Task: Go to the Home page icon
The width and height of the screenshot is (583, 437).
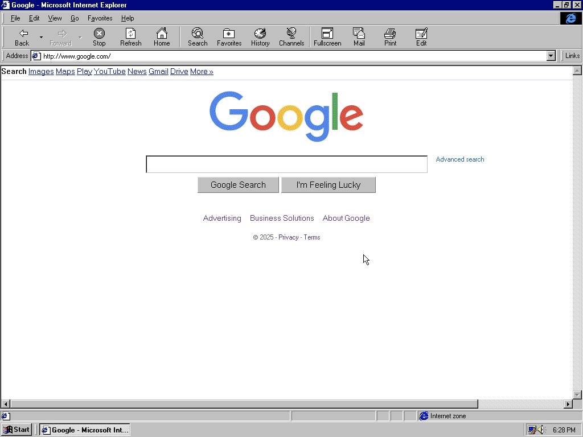Action: (x=162, y=37)
